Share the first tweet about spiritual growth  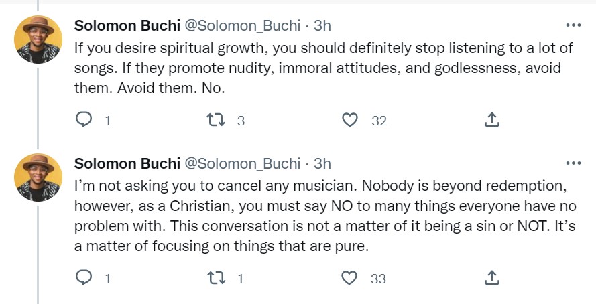coord(491,120)
